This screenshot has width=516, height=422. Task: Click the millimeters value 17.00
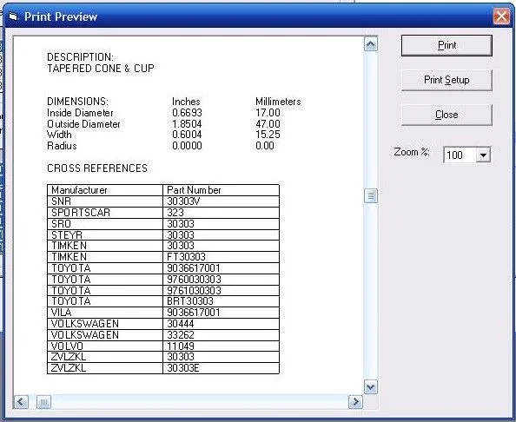[x=268, y=113]
